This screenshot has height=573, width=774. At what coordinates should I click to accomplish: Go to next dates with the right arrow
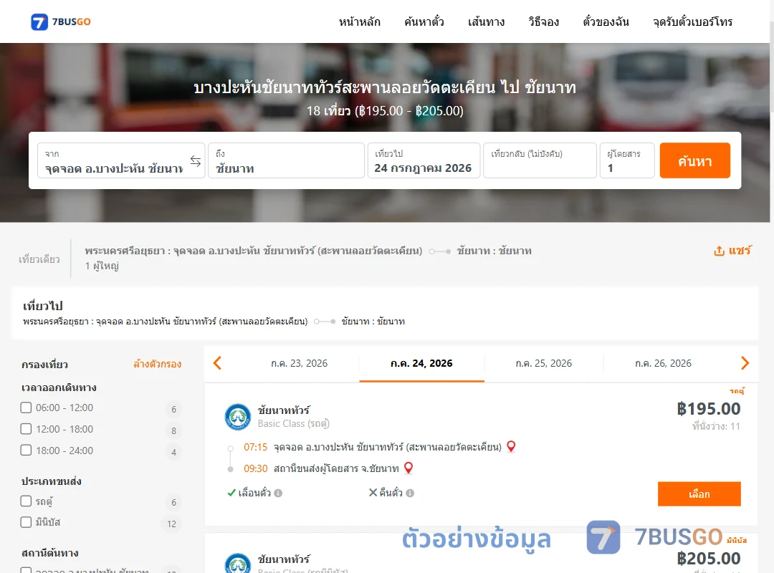[x=745, y=363]
